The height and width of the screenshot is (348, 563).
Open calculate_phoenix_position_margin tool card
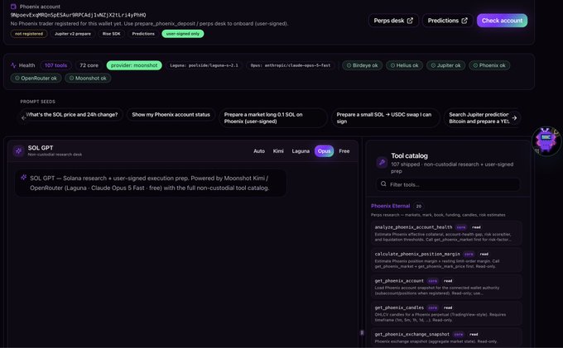[x=446, y=260]
